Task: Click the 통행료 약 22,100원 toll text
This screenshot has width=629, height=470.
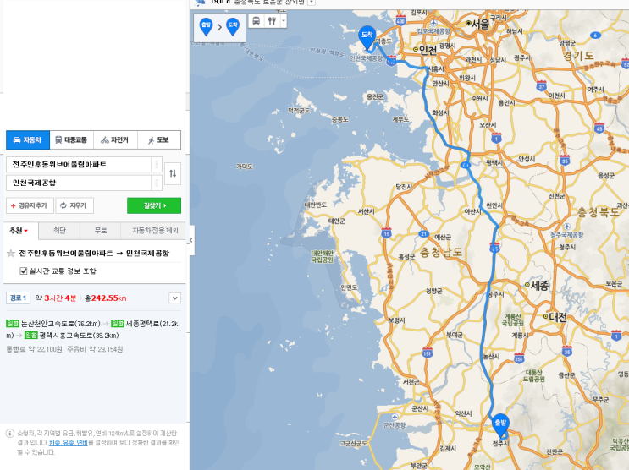Action: click(34, 349)
